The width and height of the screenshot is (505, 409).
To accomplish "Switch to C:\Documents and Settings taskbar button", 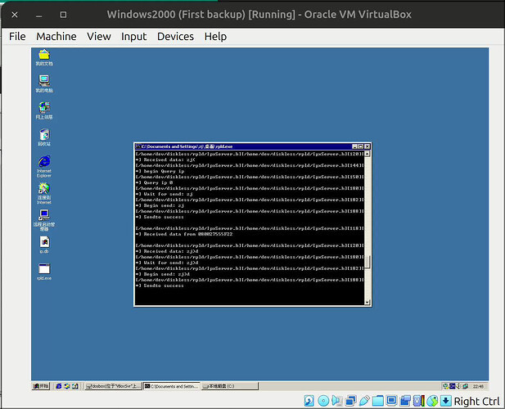I will [172, 386].
